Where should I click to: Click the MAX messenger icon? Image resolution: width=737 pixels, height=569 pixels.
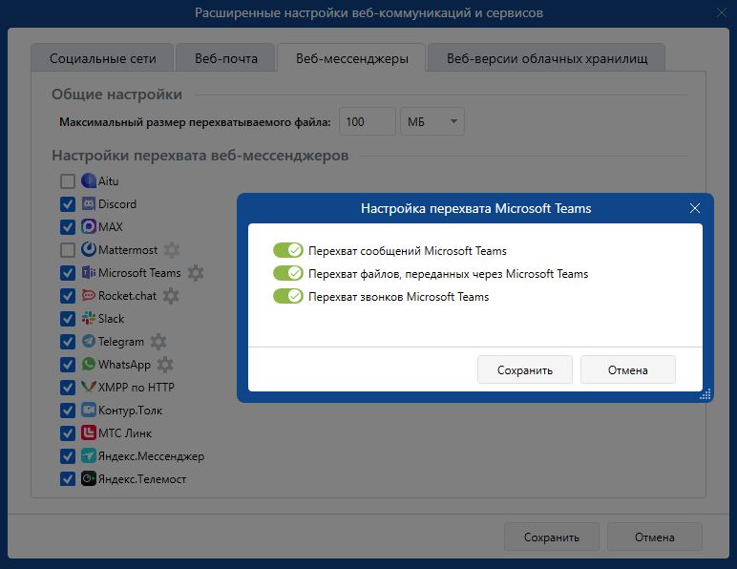click(x=89, y=226)
